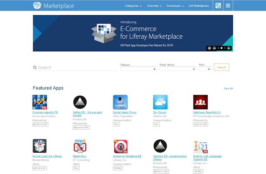
Task: Open Social Apps Proxy link
Action: coord(125,112)
